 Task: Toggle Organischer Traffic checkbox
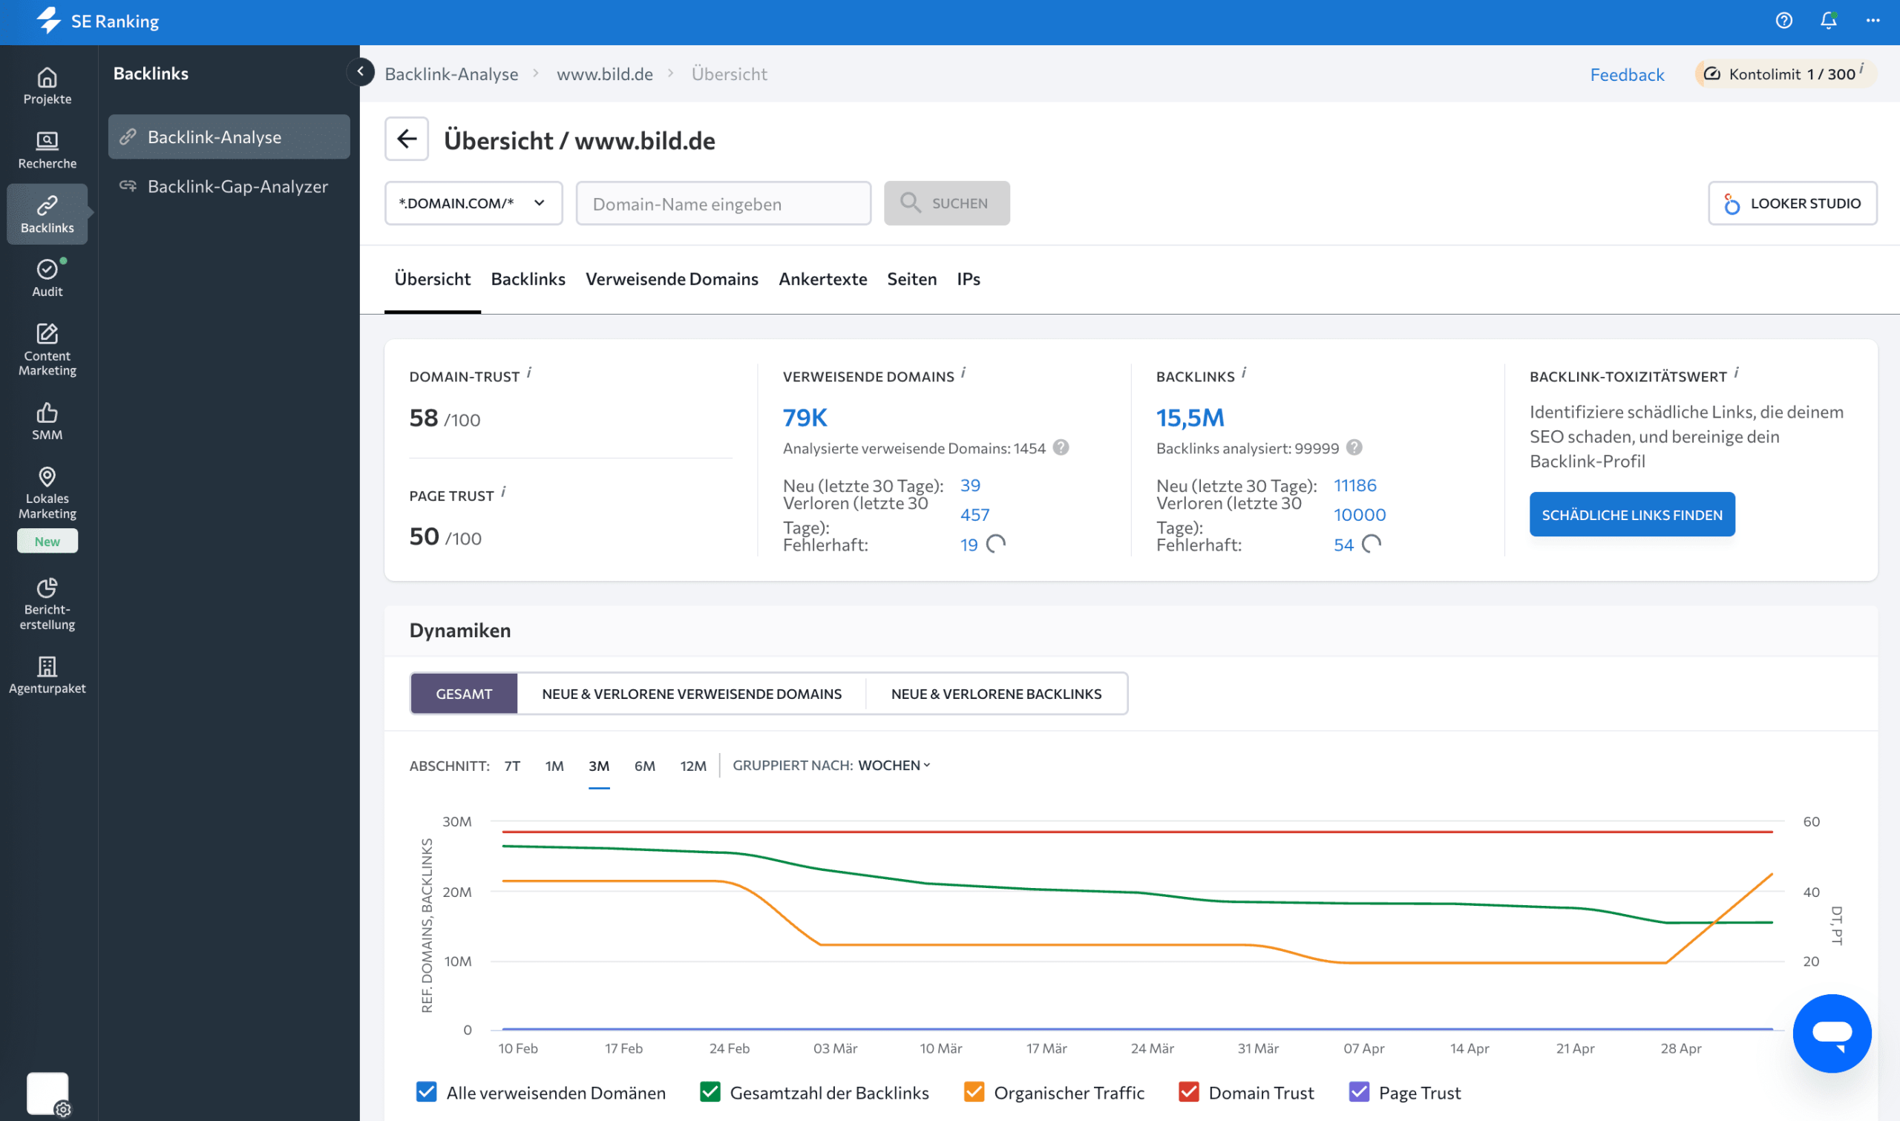click(974, 1092)
